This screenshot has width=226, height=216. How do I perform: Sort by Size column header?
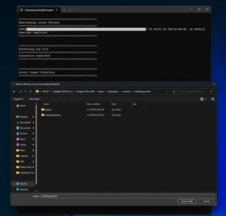[134, 104]
